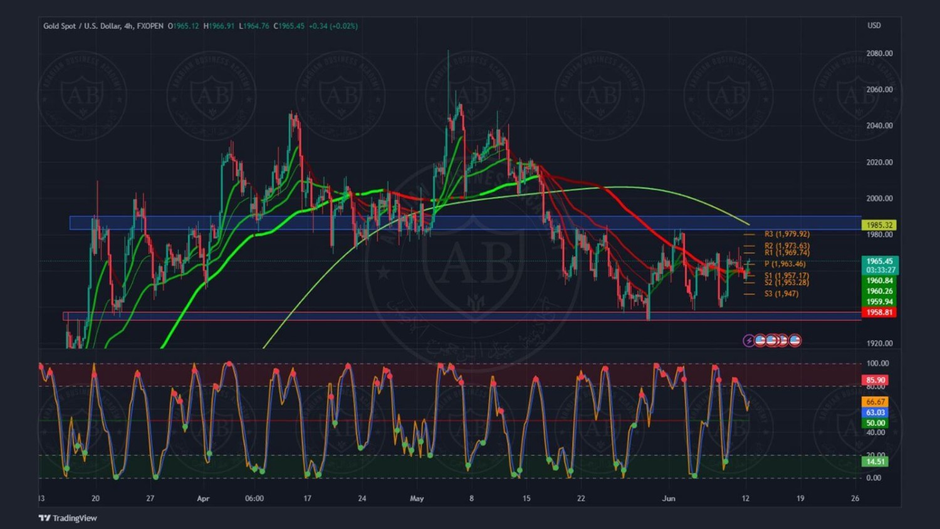Click the green 1959.94 price tag
The width and height of the screenshot is (940, 529).
[x=879, y=301]
